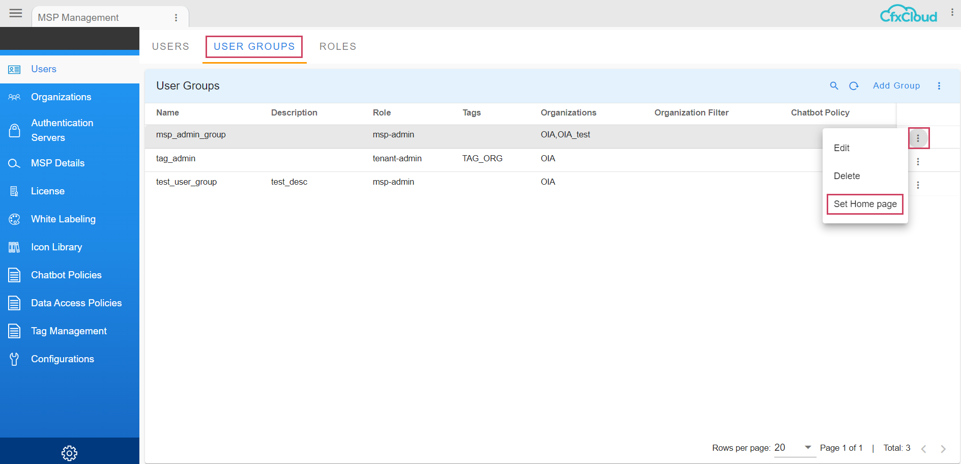The width and height of the screenshot is (961, 464).
Task: Click the White Labeling palette icon
Action: pos(14,219)
